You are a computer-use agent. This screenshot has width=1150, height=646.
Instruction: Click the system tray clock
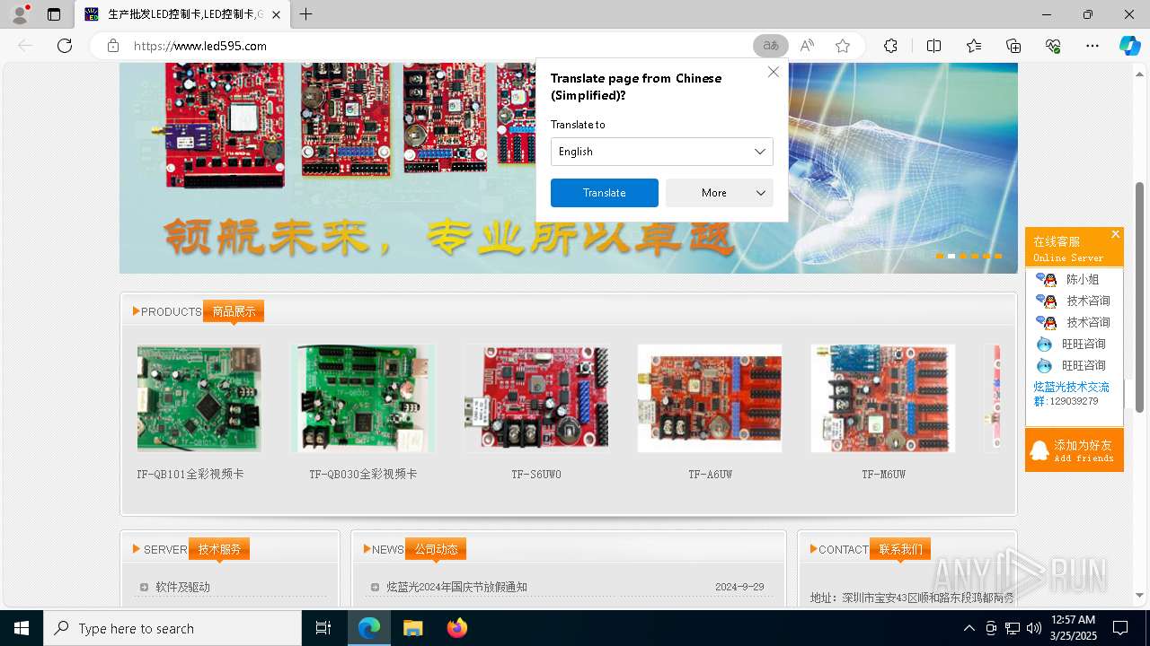[x=1073, y=628]
